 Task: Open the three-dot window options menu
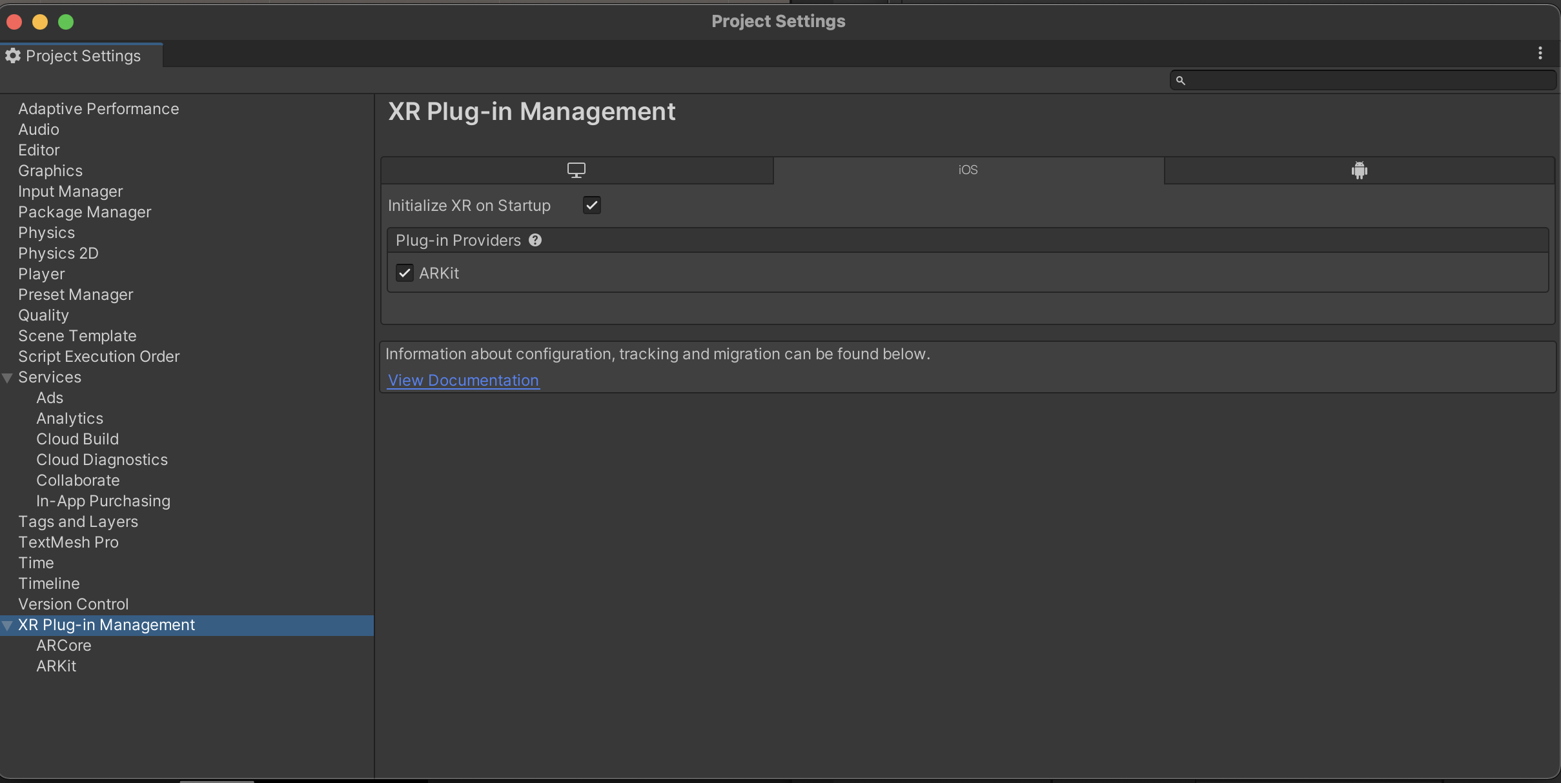pos(1540,54)
